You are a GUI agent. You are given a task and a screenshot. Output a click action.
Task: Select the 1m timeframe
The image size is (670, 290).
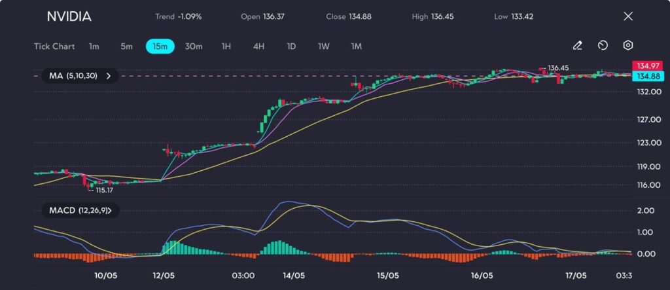[94, 46]
